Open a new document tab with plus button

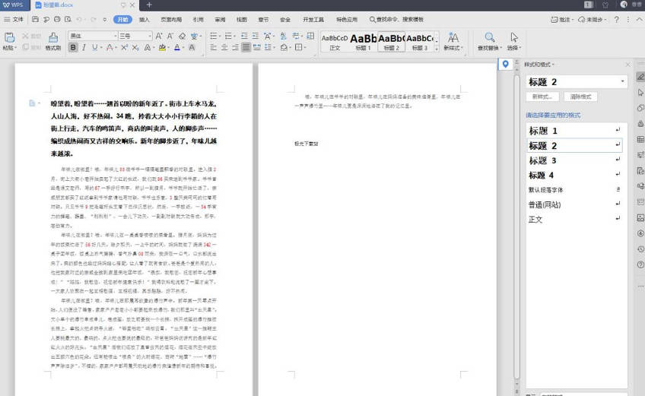[149, 5]
